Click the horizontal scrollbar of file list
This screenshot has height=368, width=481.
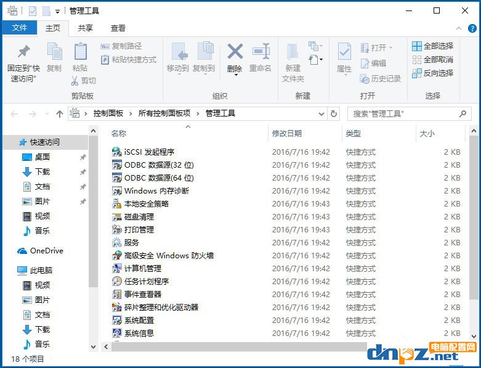pyautogui.click(x=239, y=347)
